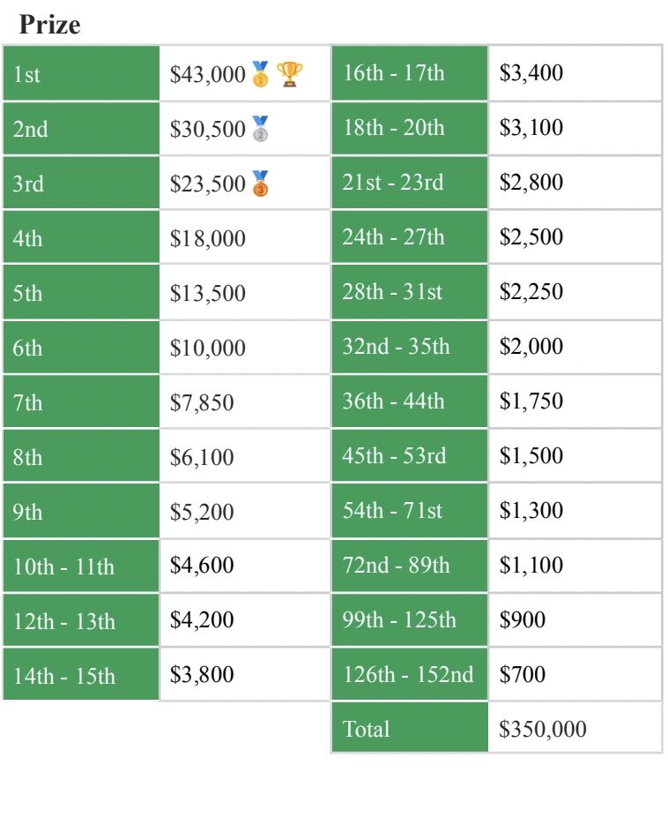Click the trophy icon in 1st row
The height and width of the screenshot is (840, 668).
290,74
